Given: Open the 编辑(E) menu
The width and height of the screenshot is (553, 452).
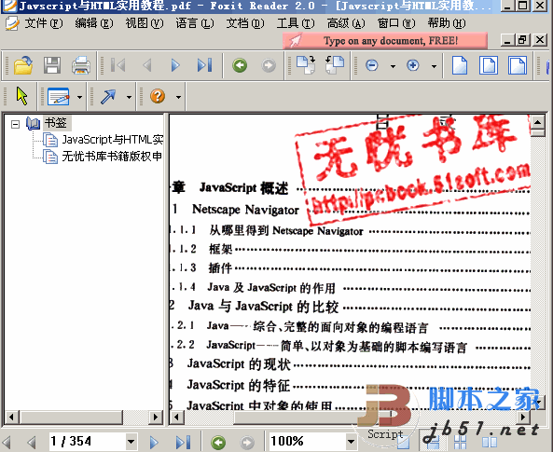Looking at the screenshot, I should point(94,23).
